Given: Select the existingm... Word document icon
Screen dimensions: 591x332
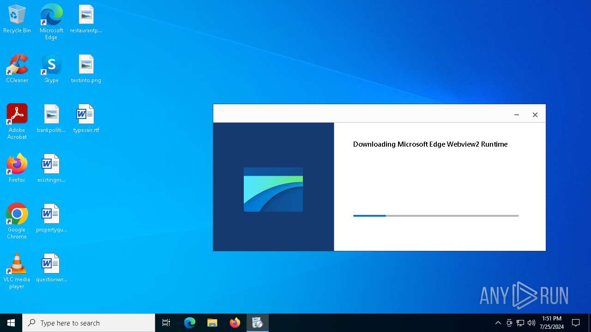Looking at the screenshot, I should point(51,169).
